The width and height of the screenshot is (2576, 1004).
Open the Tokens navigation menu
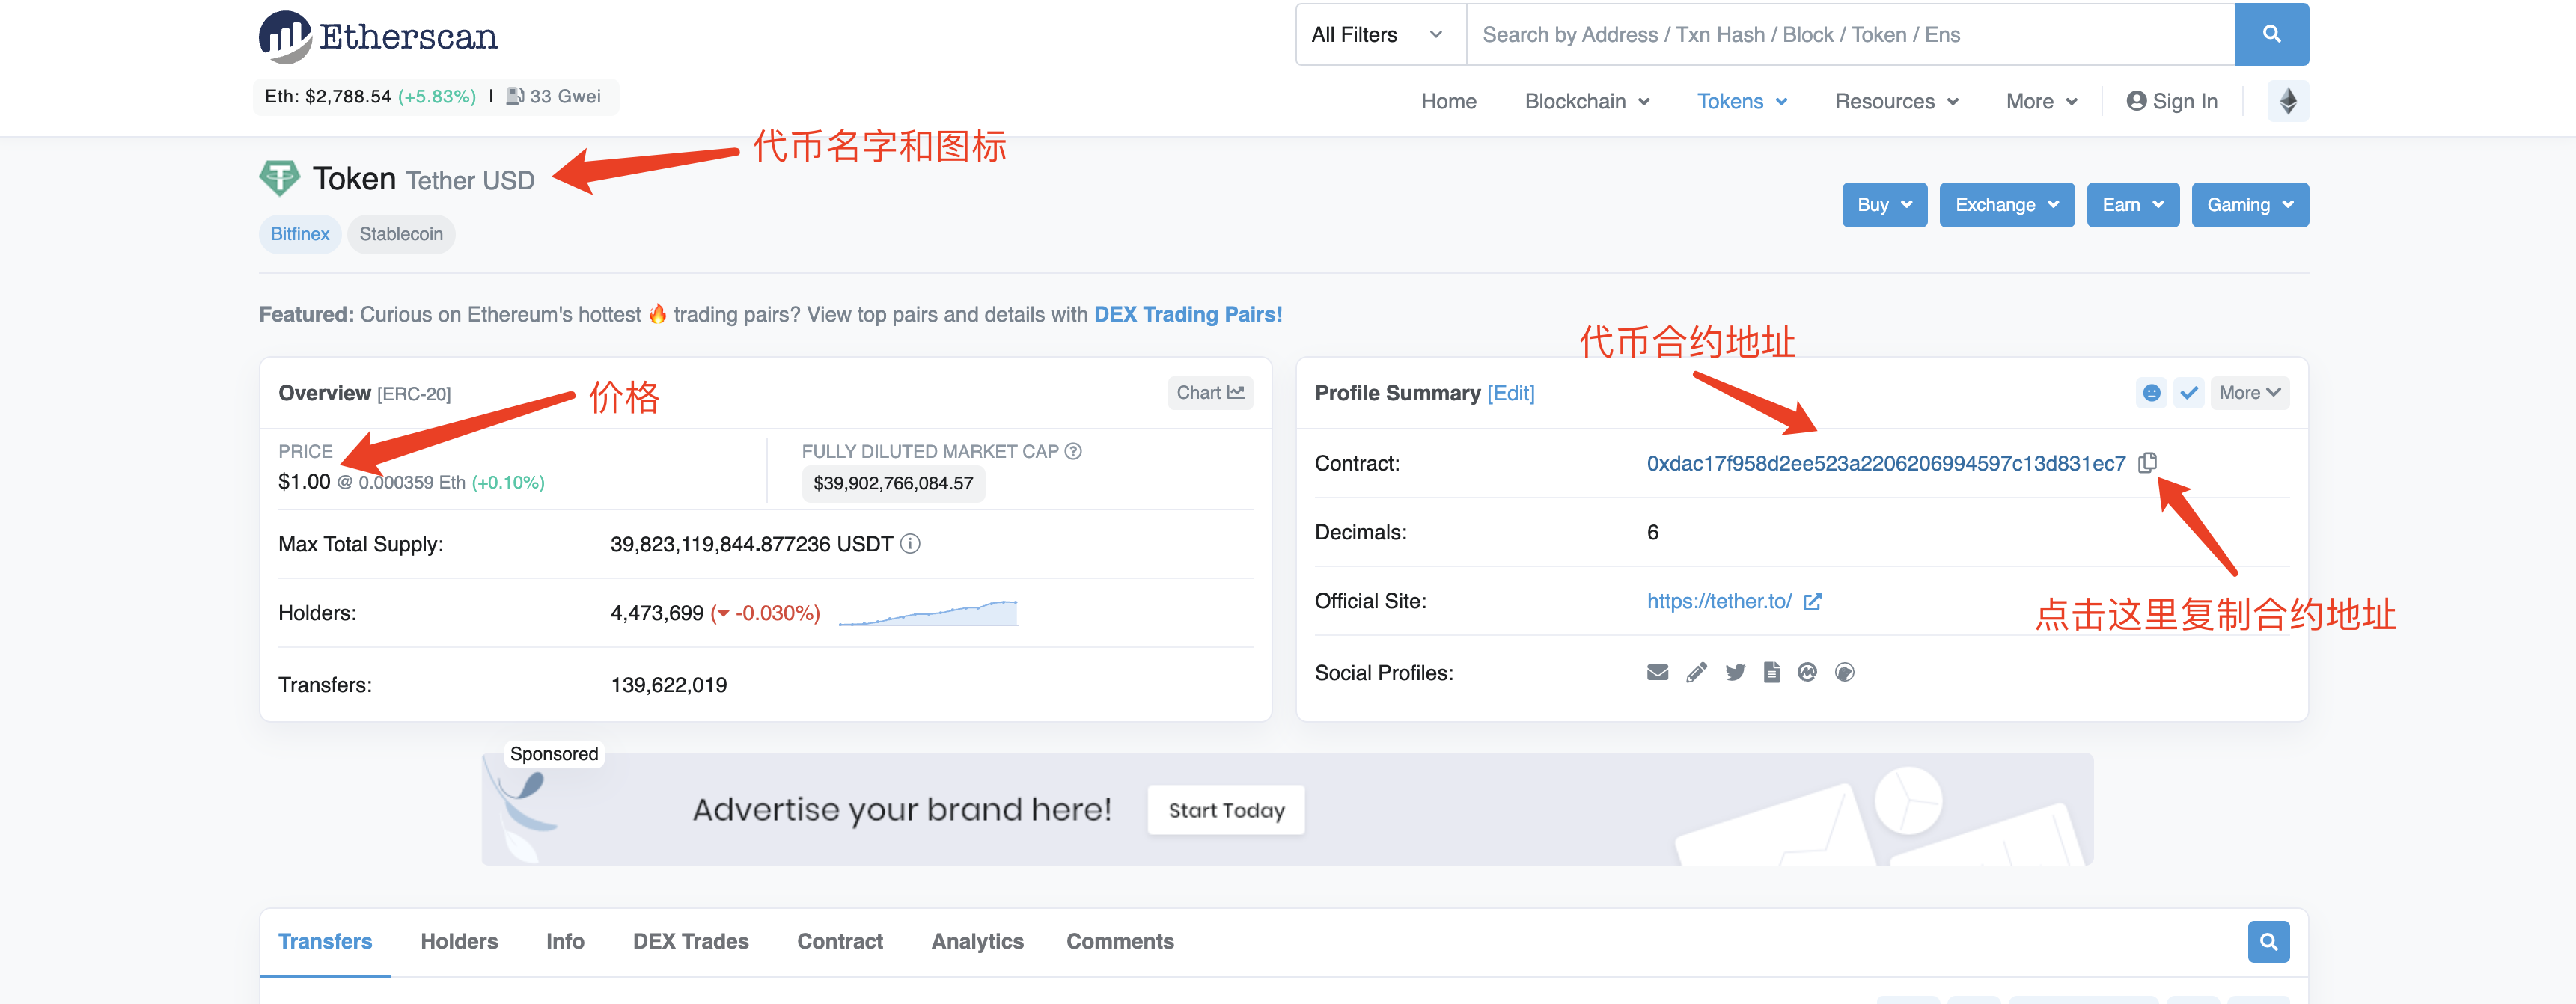coord(1741,102)
